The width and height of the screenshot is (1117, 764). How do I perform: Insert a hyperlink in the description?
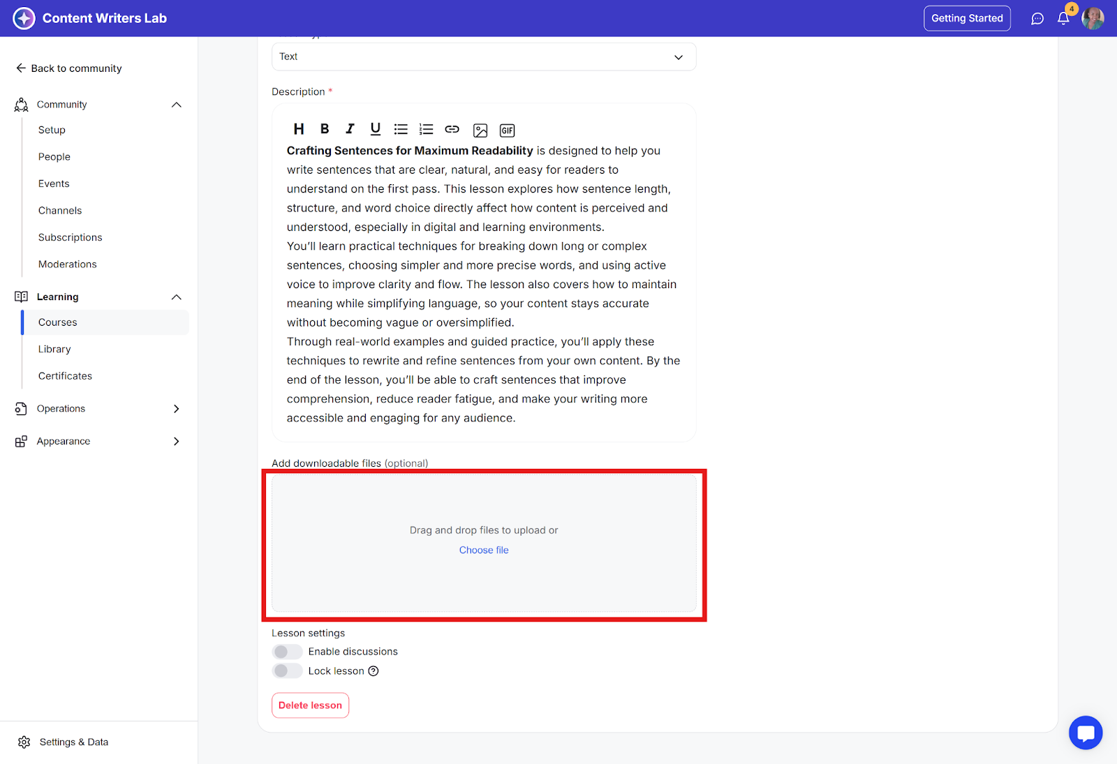click(452, 129)
